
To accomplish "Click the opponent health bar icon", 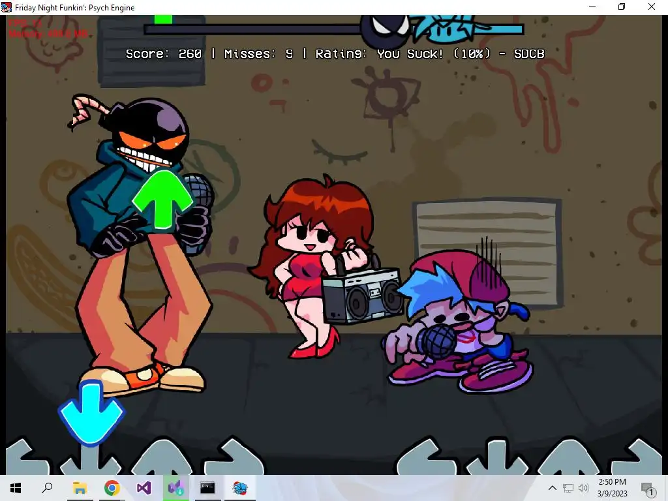I will pos(385,30).
